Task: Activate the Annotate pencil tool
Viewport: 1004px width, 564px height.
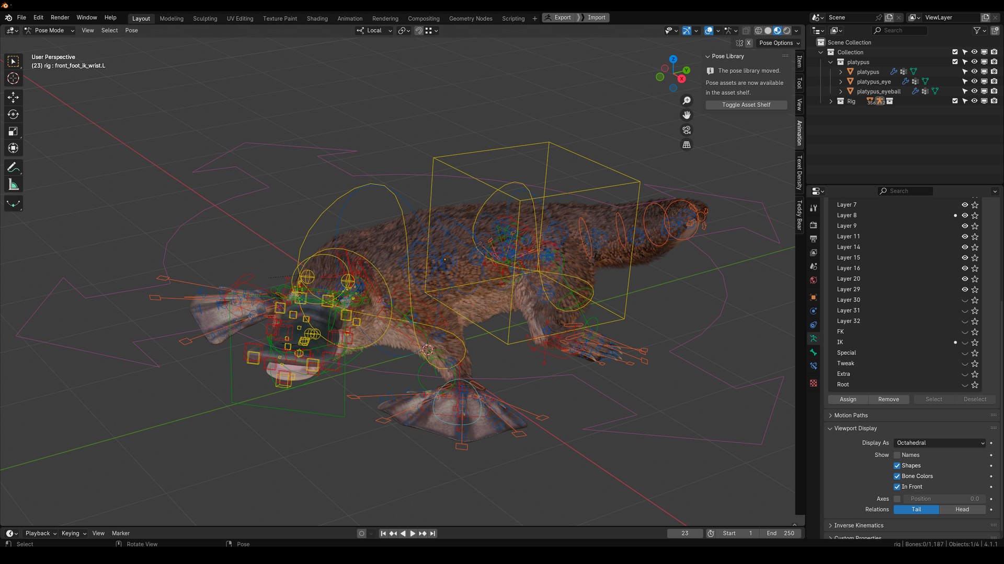Action: (x=13, y=168)
